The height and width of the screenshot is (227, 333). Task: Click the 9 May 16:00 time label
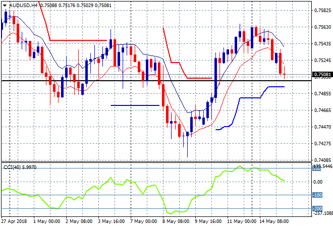(x=208, y=221)
